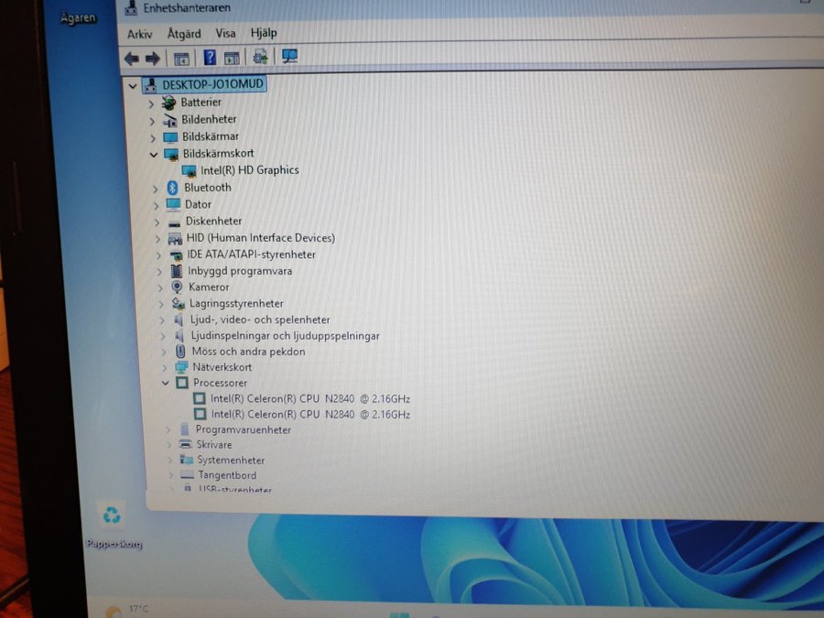Open the Hjälp menu
The height and width of the screenshot is (618, 824).
click(x=264, y=33)
